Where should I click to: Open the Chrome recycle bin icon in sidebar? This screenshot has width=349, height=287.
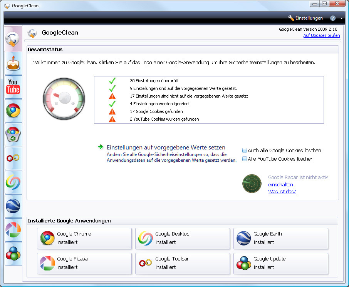click(13, 134)
